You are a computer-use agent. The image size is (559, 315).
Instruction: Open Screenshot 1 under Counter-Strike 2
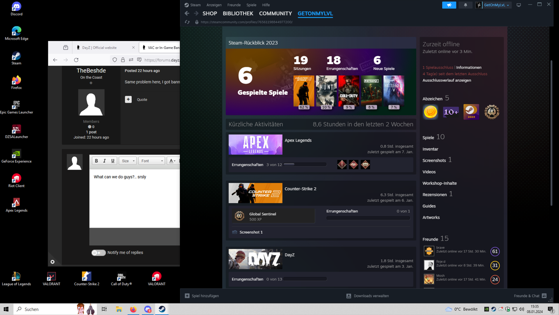coord(251,232)
